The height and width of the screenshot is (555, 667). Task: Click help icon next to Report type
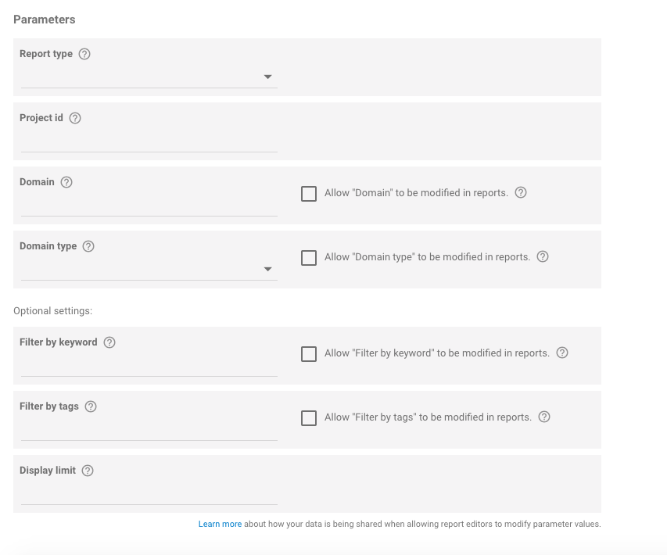tap(84, 54)
